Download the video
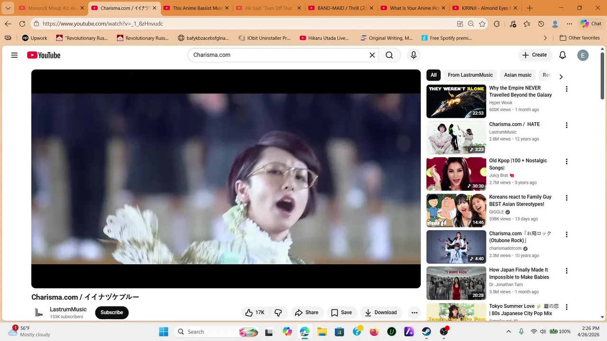Viewport: 607px width, 341px height. click(x=381, y=313)
